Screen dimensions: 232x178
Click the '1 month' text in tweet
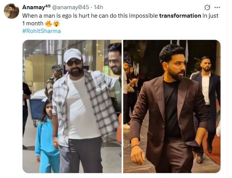point(33,23)
